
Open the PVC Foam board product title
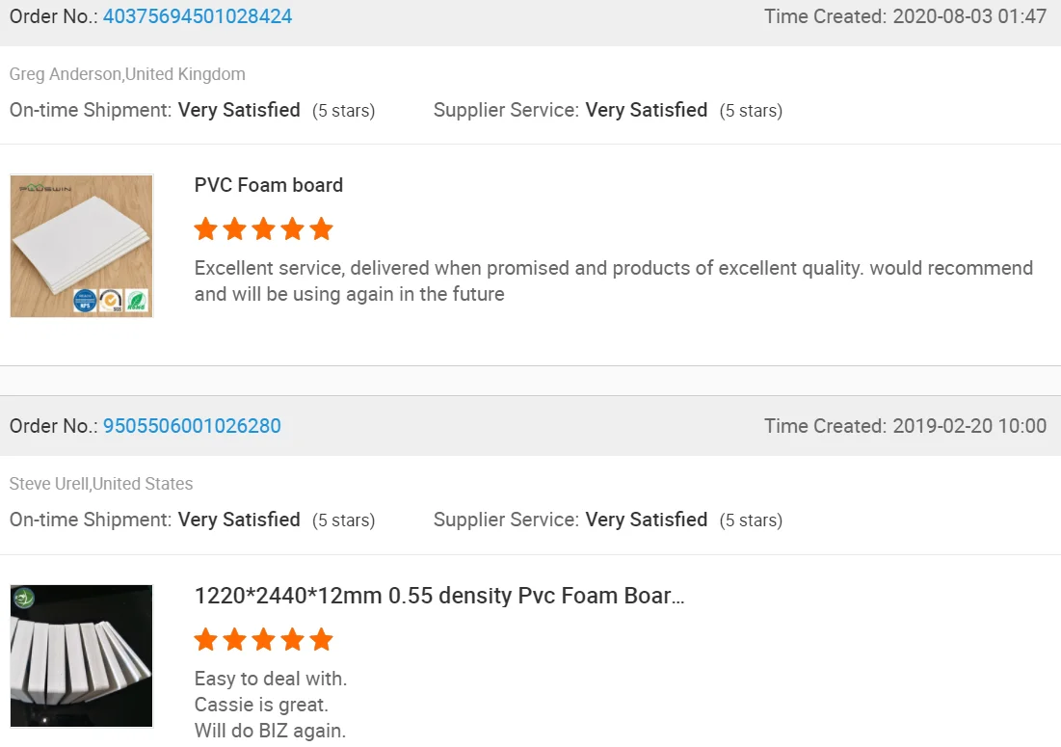coord(269,185)
